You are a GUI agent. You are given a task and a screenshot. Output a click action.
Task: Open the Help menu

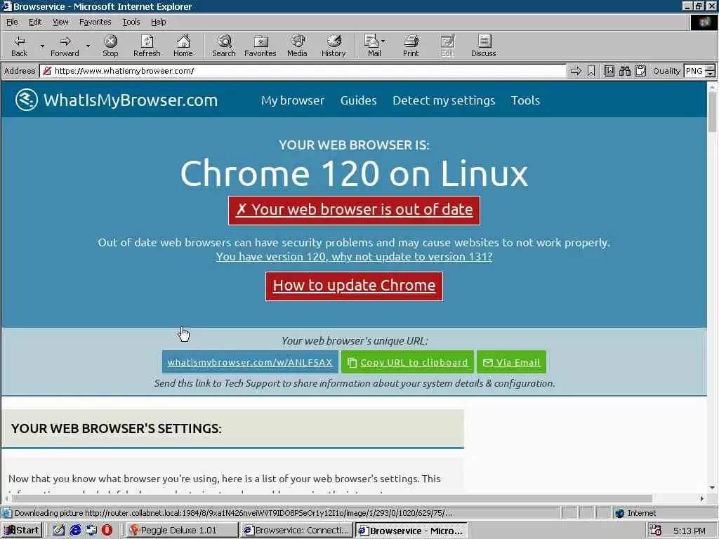pyautogui.click(x=158, y=22)
